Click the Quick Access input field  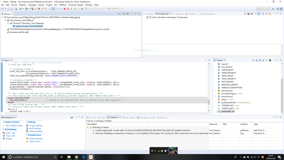point(263,9)
